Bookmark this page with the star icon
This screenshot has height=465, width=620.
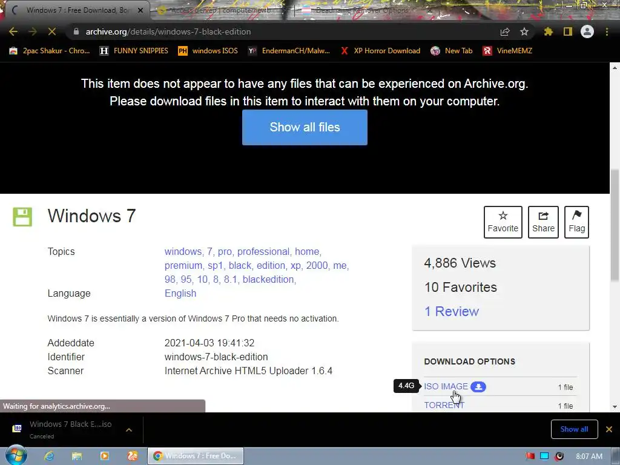(524, 31)
